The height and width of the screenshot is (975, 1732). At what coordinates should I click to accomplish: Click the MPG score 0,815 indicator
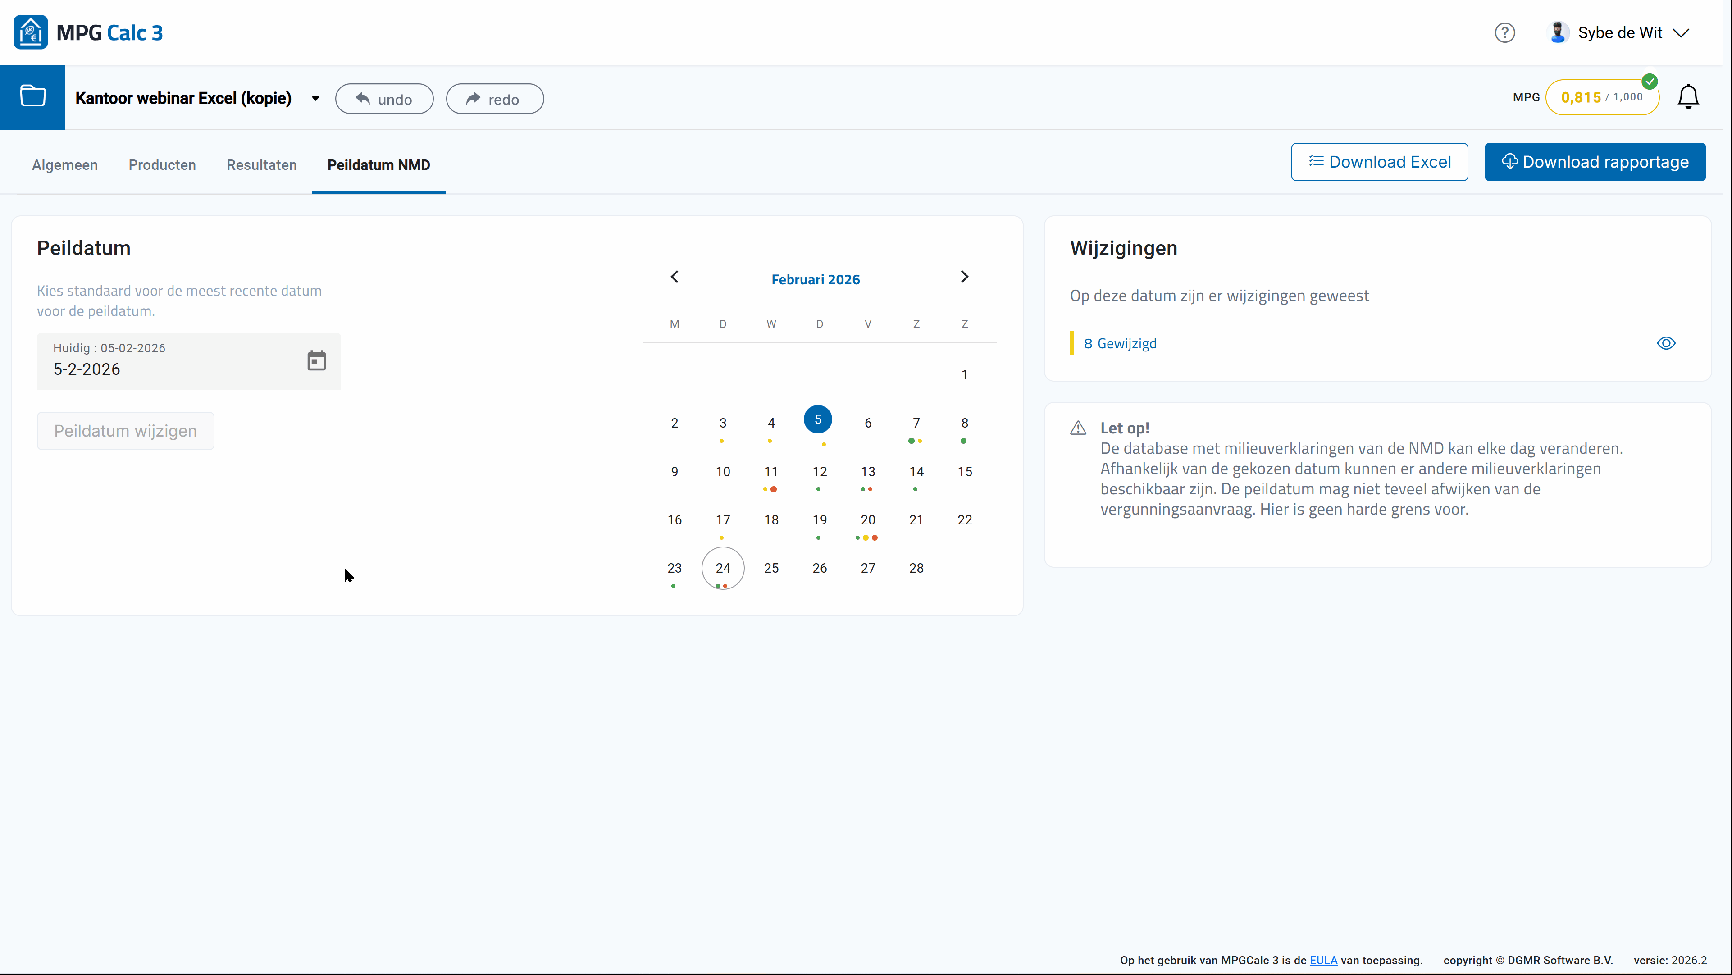1602,97
